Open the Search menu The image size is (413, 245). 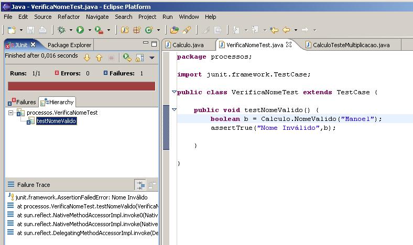point(124,17)
